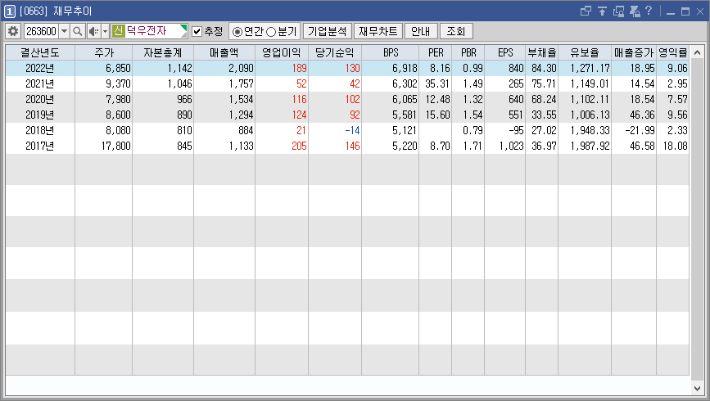Screen dimensions: 710x401
Task: Click the 조회 button
Action: [x=456, y=31]
